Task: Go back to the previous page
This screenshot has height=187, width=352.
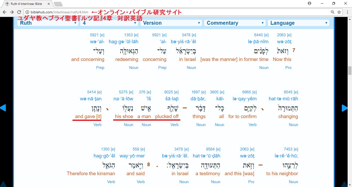Action: pyautogui.click(x=5, y=12)
